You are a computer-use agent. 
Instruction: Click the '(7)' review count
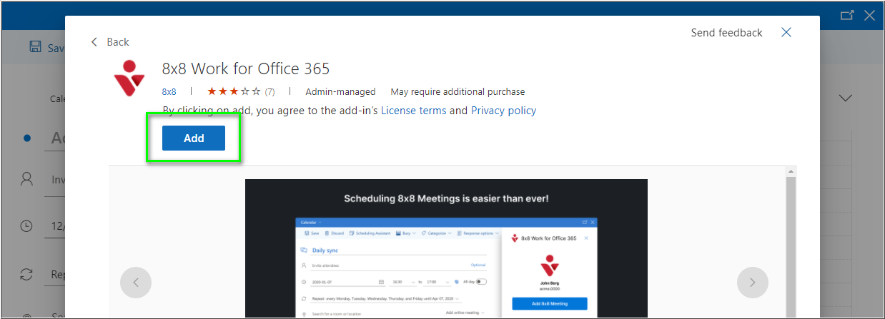(x=270, y=92)
